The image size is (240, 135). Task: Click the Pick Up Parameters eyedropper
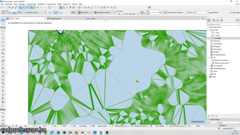click(13, 7)
